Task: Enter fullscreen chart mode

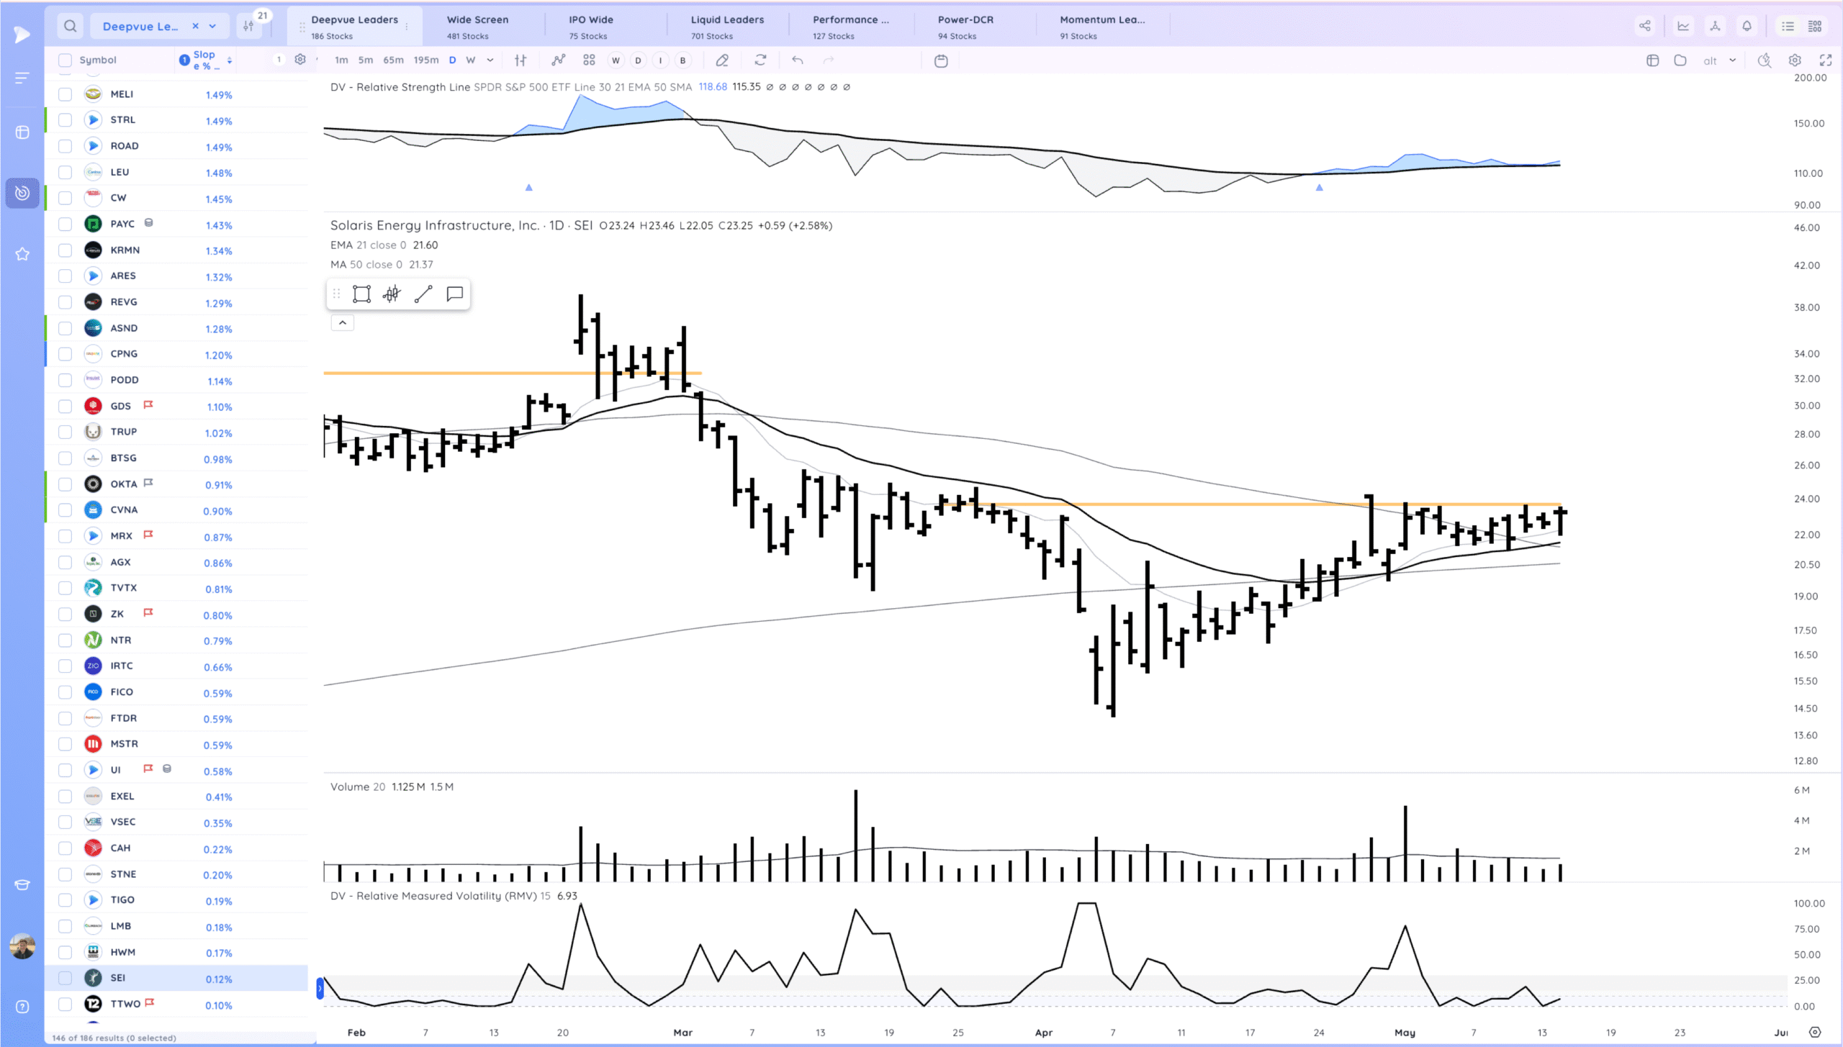Action: [1825, 60]
